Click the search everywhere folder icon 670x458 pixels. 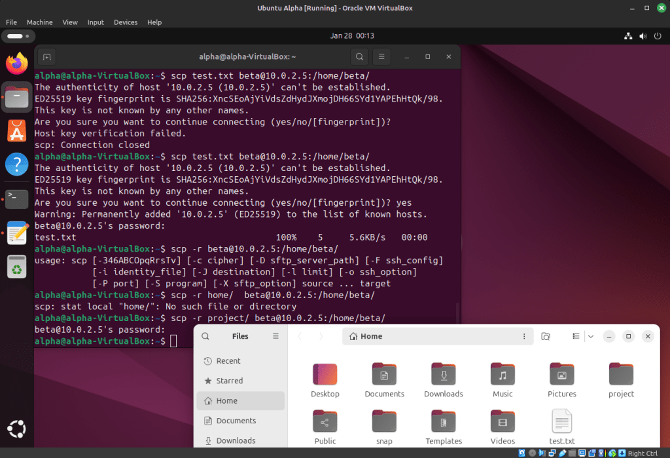(546, 336)
